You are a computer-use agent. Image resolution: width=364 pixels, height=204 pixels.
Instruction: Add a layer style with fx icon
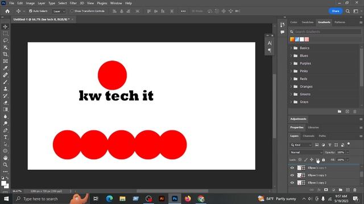[x=319, y=190]
